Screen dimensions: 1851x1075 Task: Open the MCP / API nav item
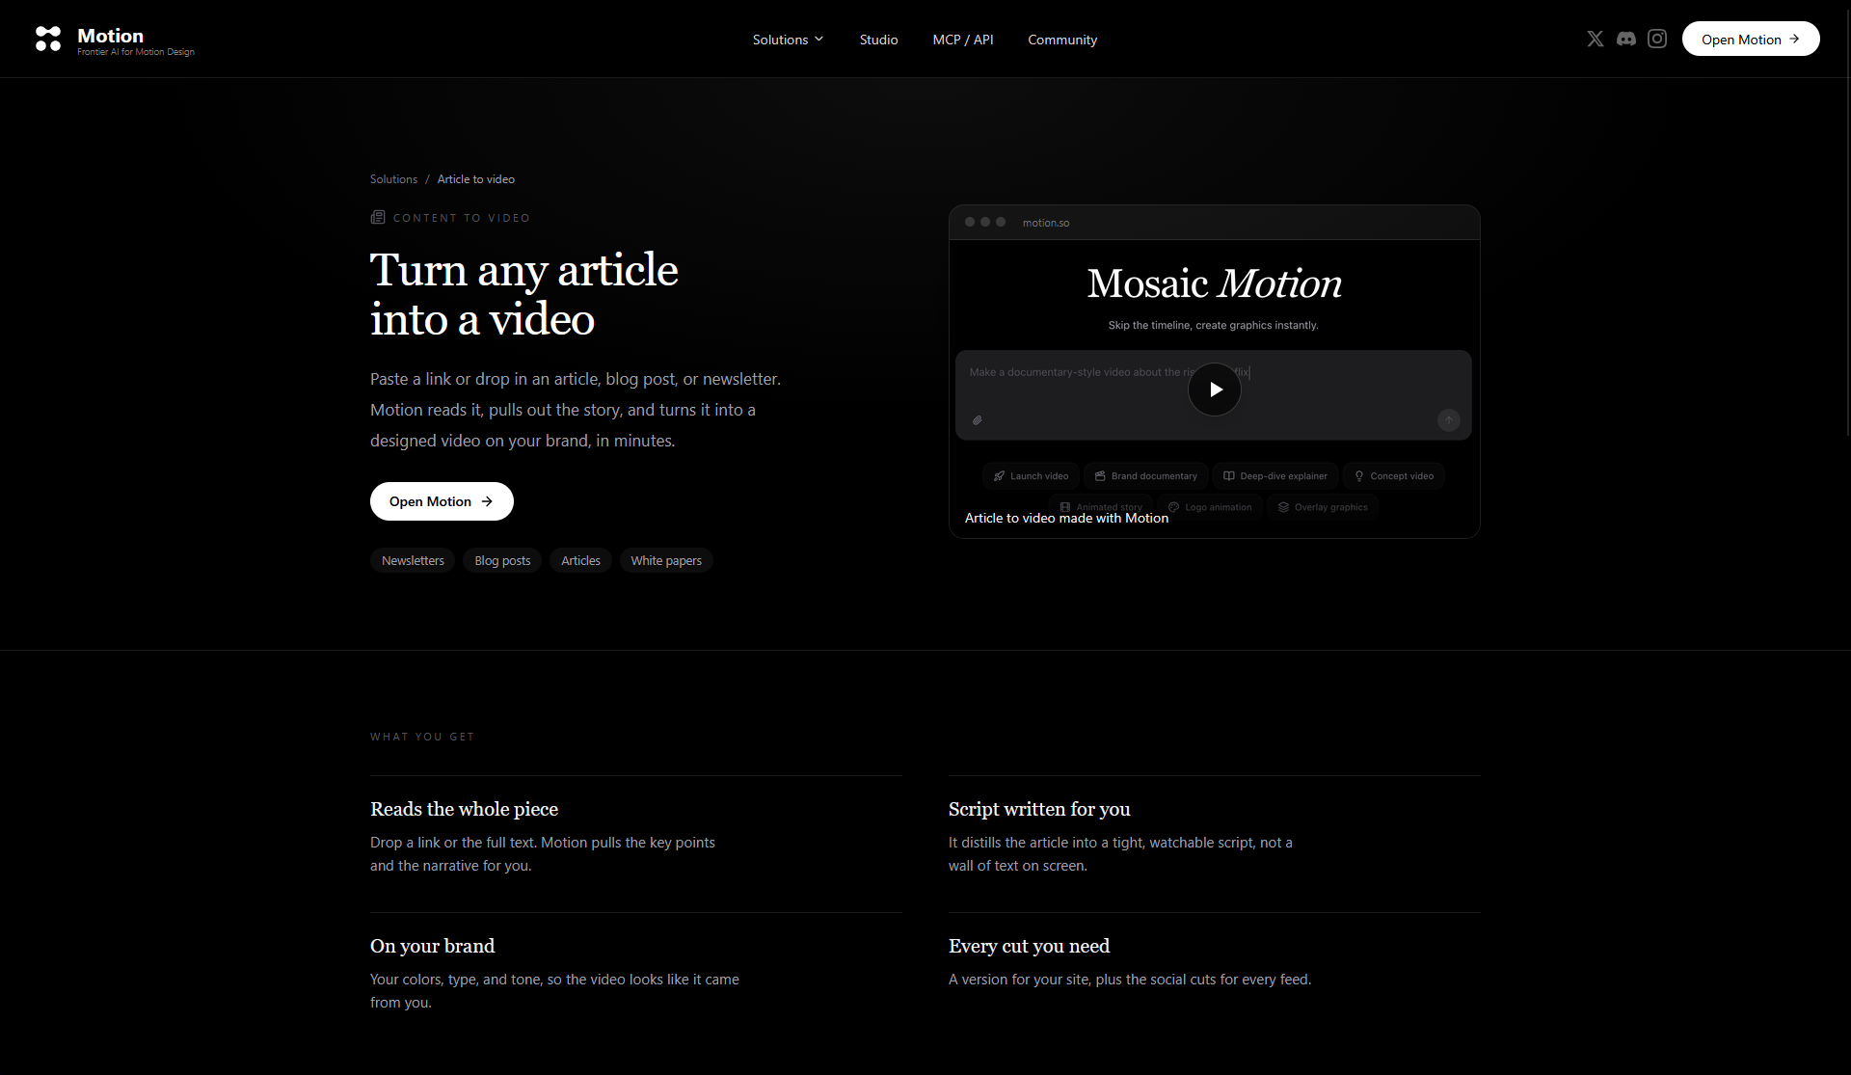[x=962, y=40]
